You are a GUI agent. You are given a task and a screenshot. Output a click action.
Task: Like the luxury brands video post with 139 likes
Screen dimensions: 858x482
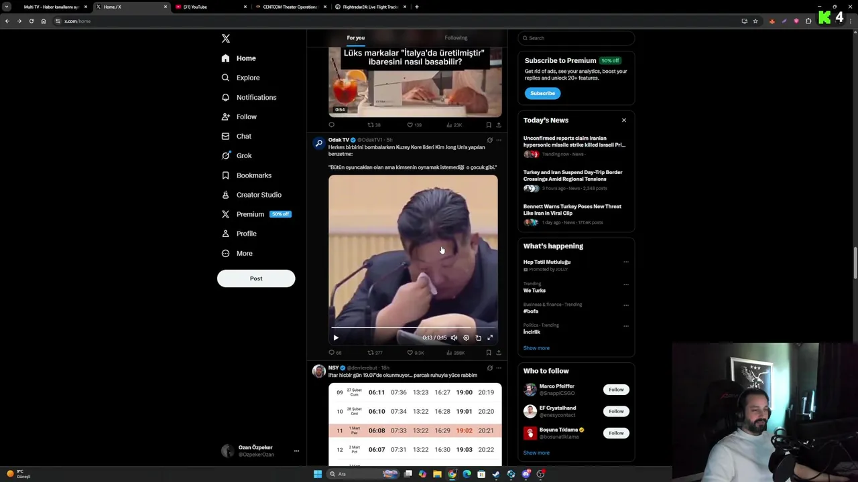pos(414,125)
